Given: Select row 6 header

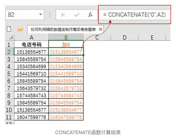Looking at the screenshot, I should [x=10, y=81].
